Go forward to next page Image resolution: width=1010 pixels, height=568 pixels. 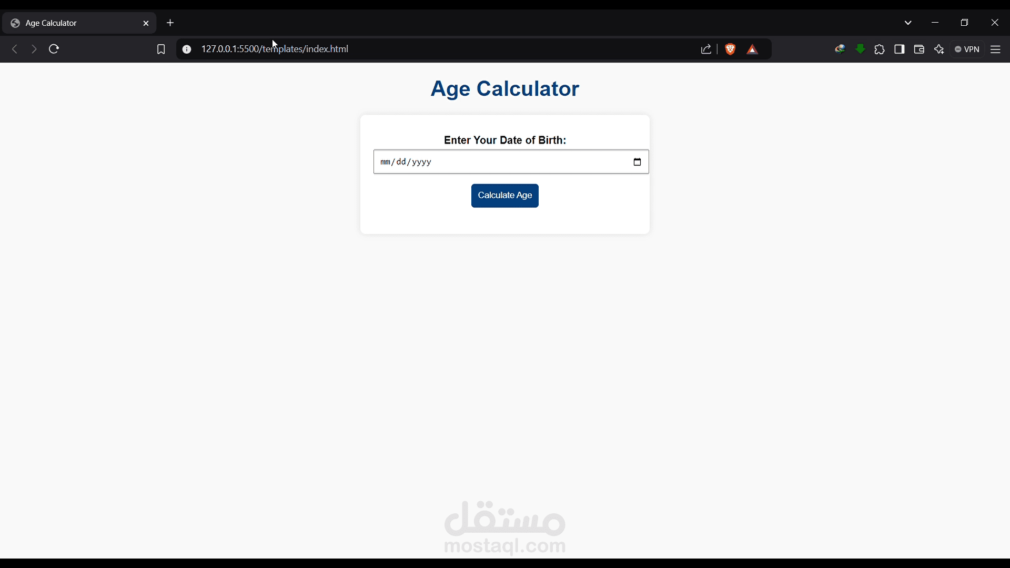[34, 49]
